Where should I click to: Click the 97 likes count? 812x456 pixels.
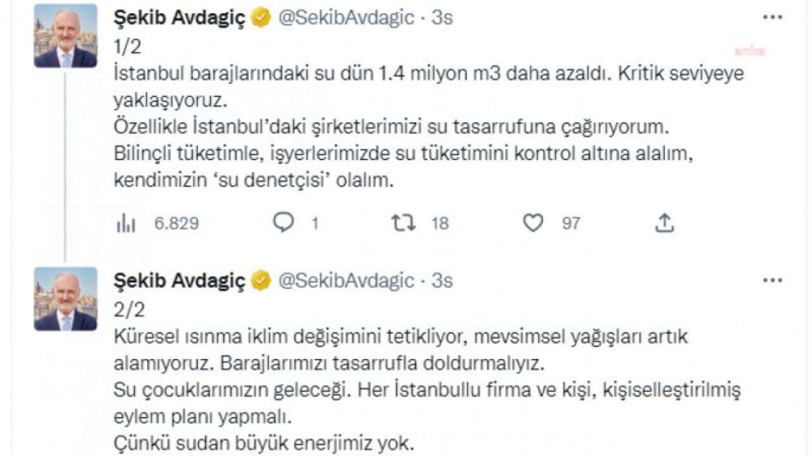(571, 223)
